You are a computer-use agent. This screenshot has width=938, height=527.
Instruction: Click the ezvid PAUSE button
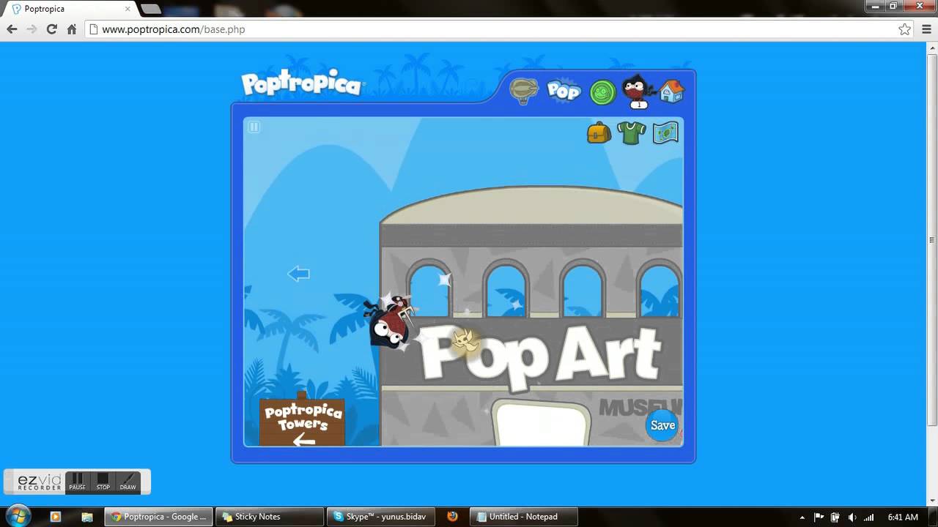tap(77, 482)
